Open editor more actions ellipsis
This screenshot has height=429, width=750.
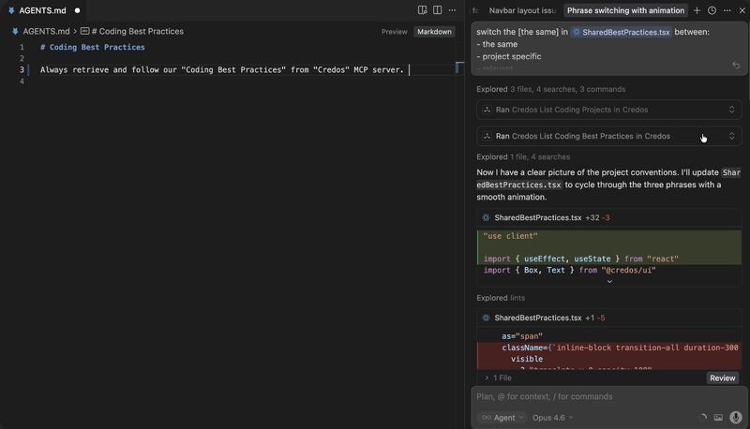pos(453,10)
